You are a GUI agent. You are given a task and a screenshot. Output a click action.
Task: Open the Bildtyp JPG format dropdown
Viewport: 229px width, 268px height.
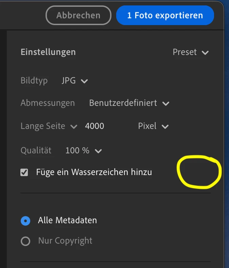click(75, 80)
